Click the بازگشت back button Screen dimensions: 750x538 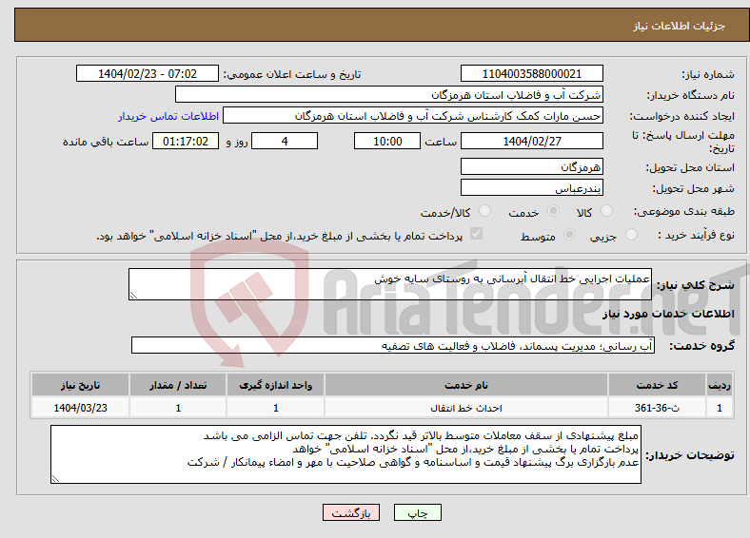click(x=351, y=512)
